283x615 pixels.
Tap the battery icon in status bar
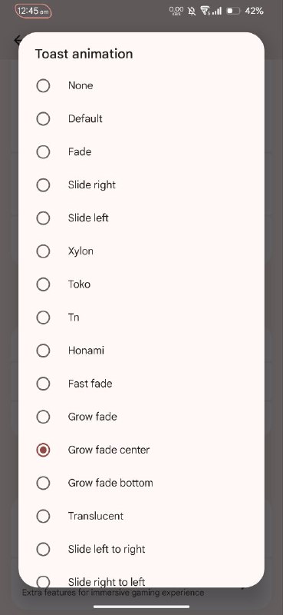[233, 11]
